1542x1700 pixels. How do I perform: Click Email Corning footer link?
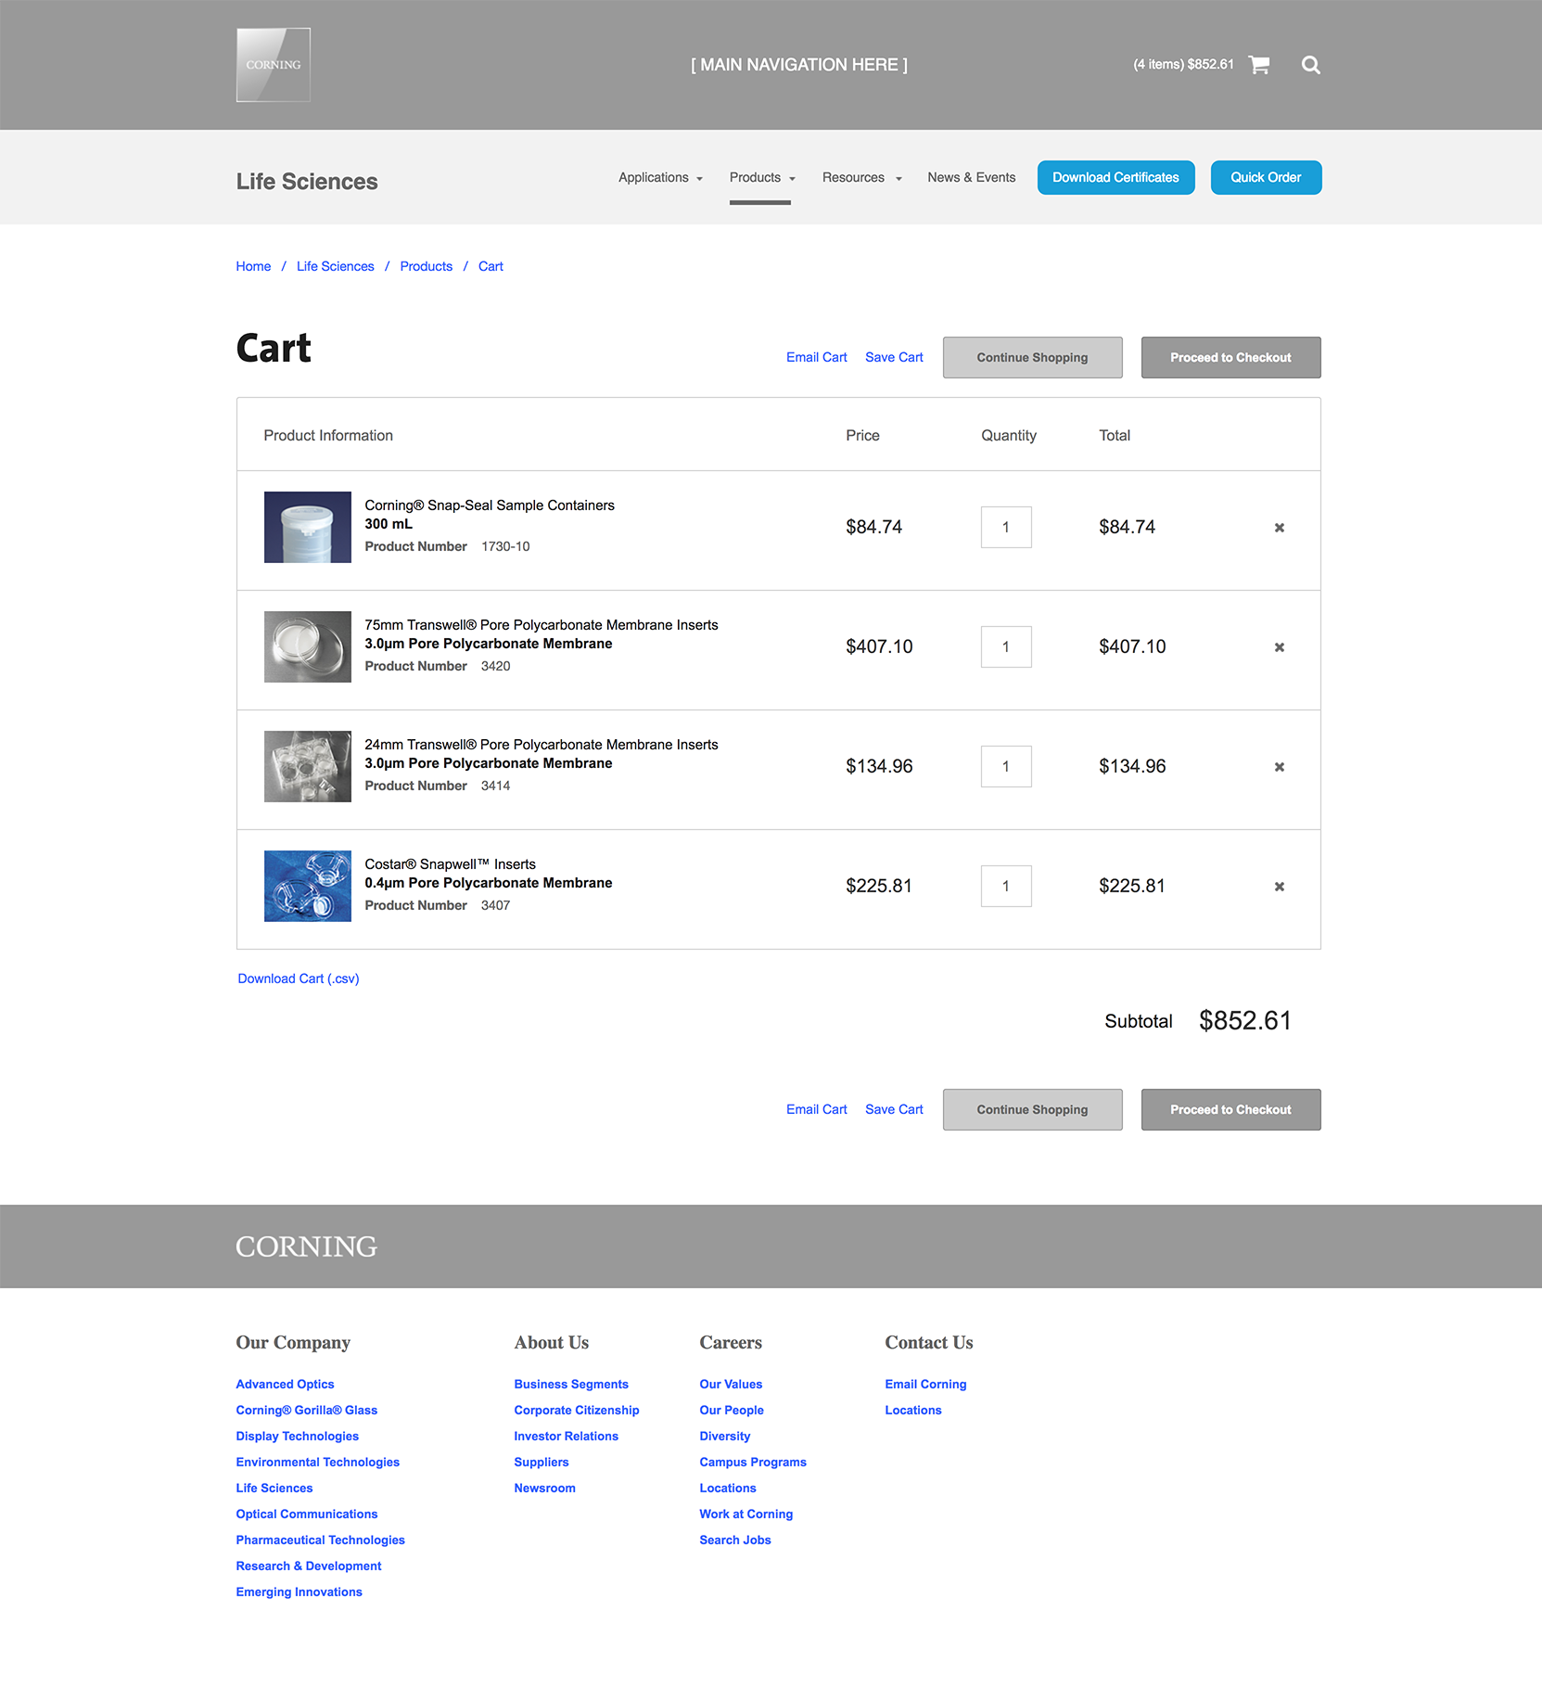[x=925, y=1384]
